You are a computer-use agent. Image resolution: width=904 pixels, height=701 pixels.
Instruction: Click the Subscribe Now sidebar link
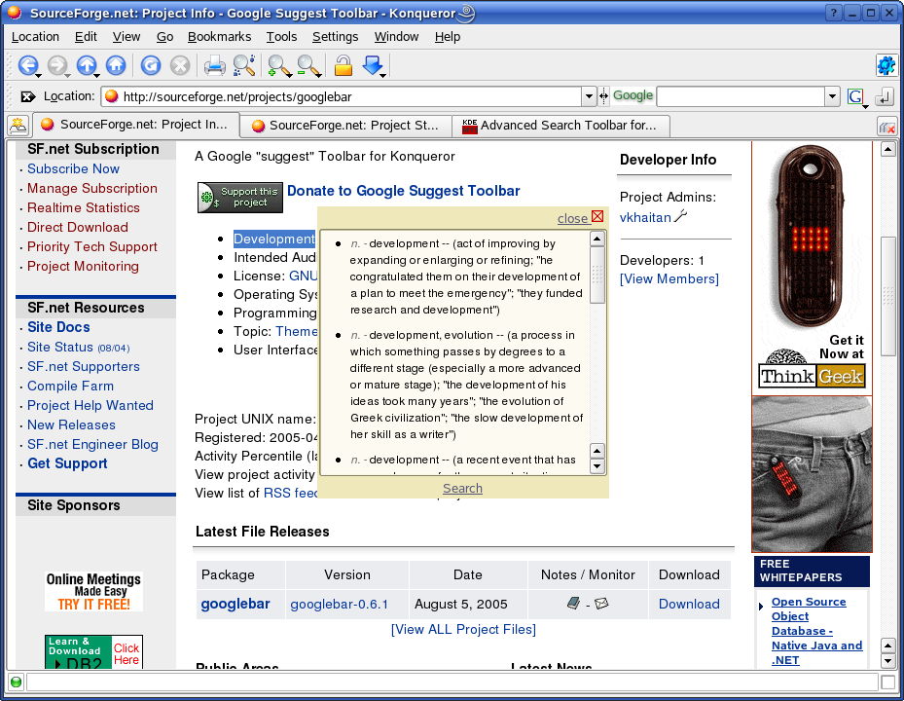[x=73, y=168]
